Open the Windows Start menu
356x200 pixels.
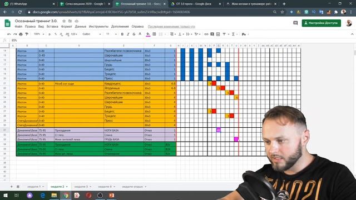pos(5,195)
